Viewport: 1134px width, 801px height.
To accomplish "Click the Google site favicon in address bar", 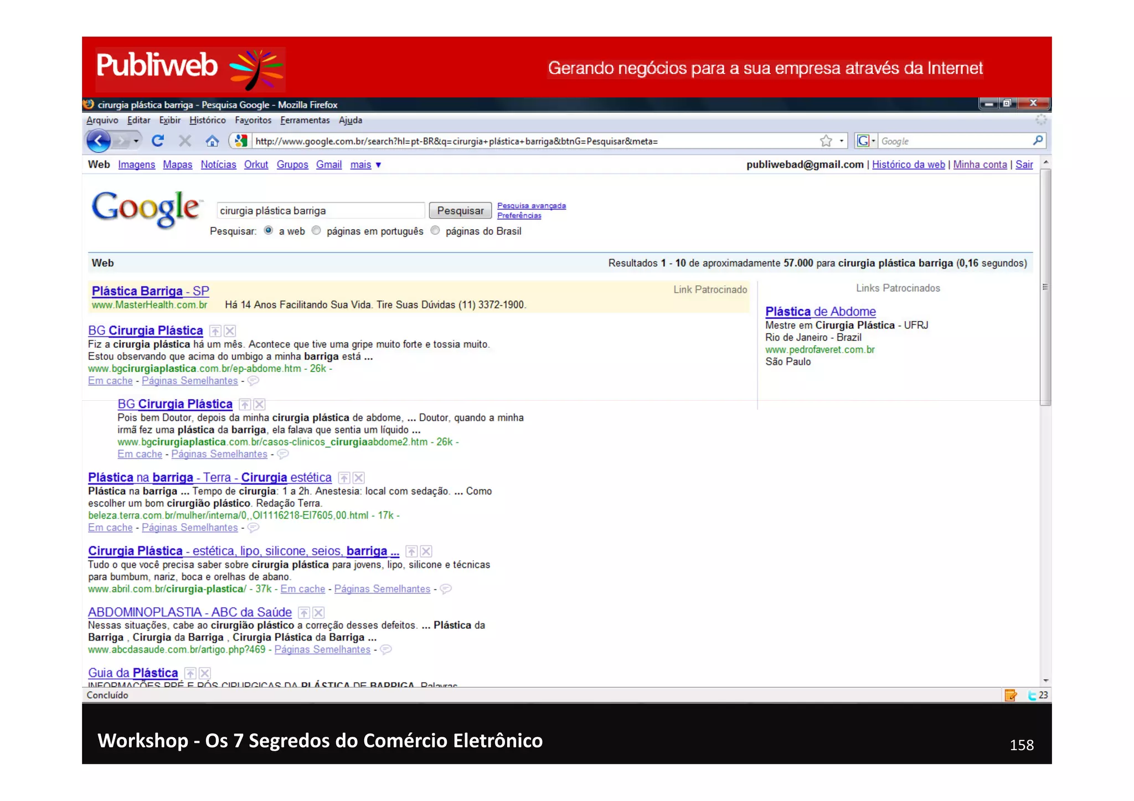I will 241,141.
